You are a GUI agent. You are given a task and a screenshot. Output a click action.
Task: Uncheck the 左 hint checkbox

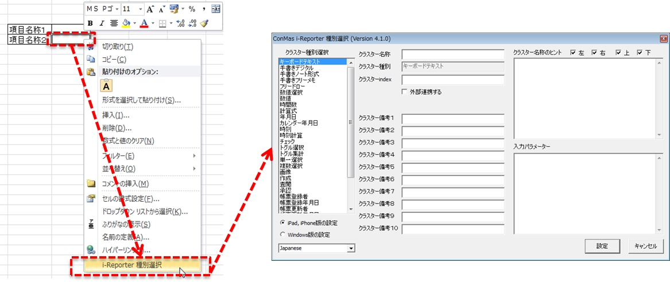(x=573, y=53)
